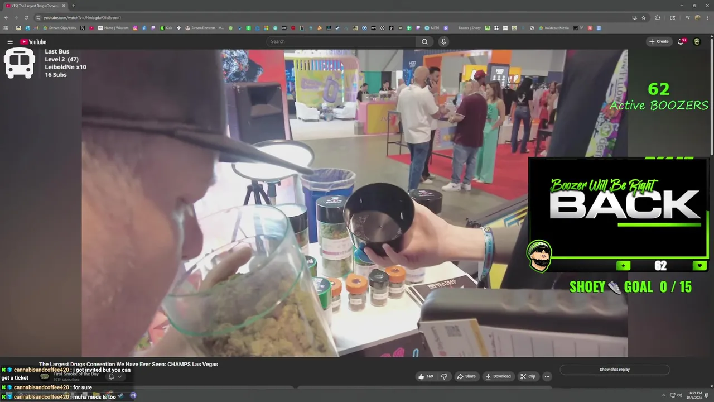The image size is (714, 402).
Task: Show hidden icons in system tray
Action: click(x=664, y=395)
